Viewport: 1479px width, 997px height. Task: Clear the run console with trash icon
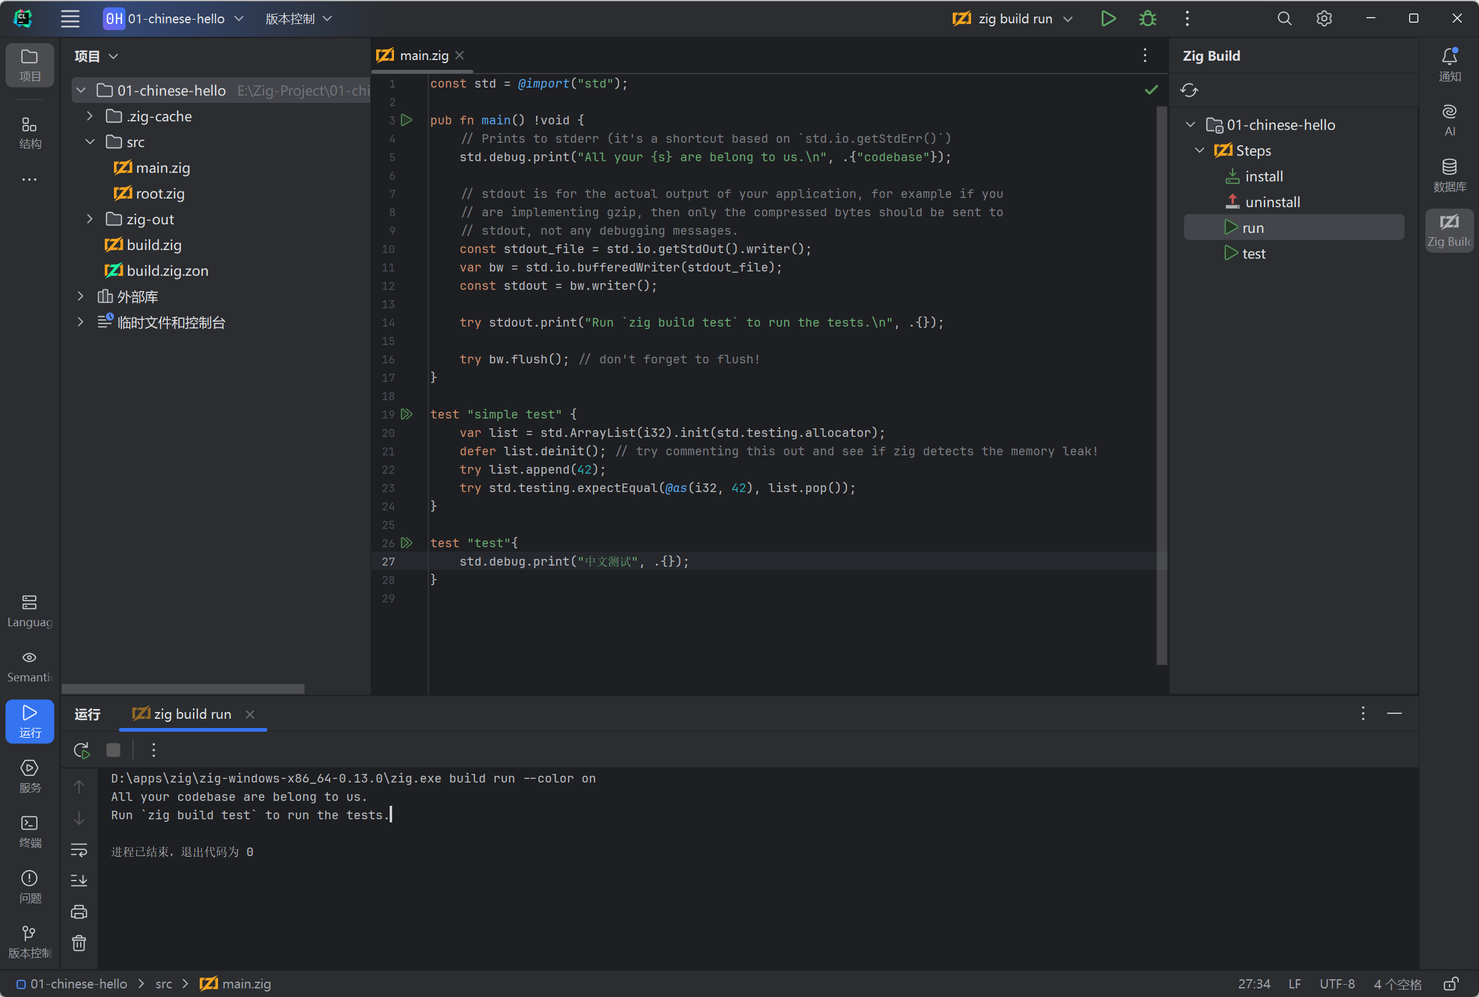(x=79, y=943)
